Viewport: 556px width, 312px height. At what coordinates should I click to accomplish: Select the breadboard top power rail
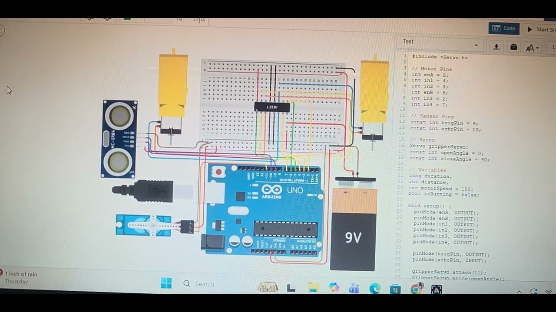click(x=271, y=68)
